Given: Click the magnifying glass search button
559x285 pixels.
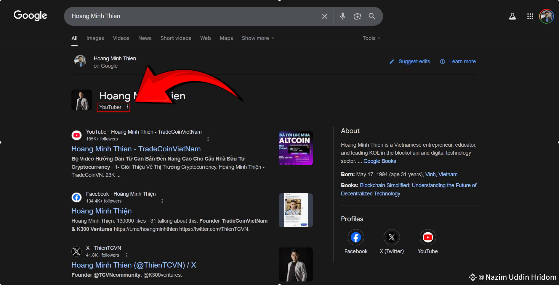Looking at the screenshot, I should 372,16.
